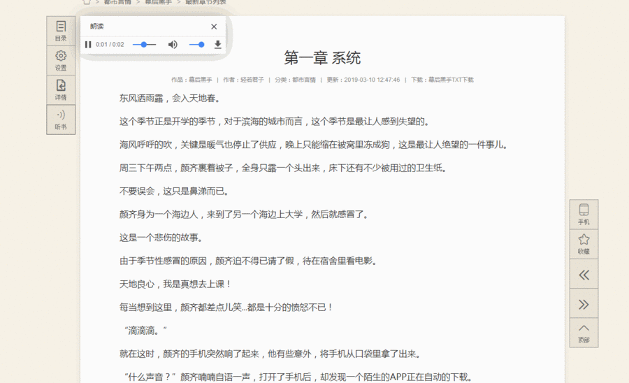This screenshot has height=383, width=629.
Task: Mute the audio with the speaker icon
Action: pos(173,45)
